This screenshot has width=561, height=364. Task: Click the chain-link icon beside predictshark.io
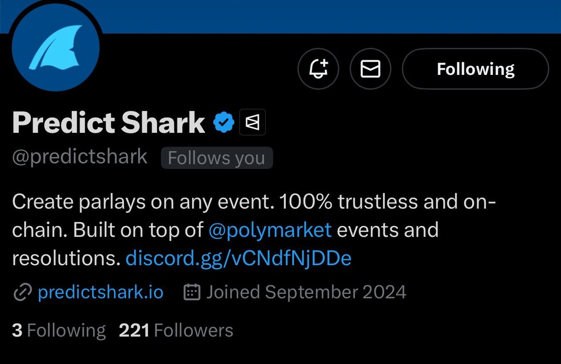[x=22, y=293]
